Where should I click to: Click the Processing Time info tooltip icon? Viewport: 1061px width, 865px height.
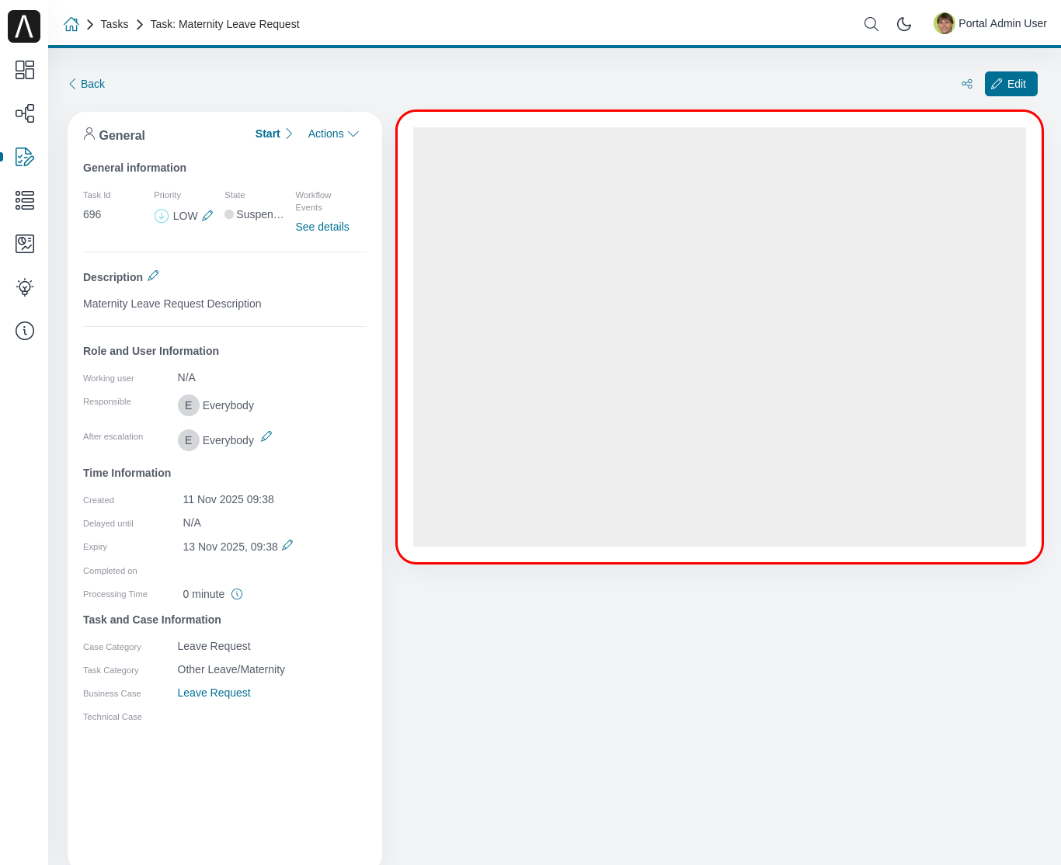pyautogui.click(x=237, y=593)
